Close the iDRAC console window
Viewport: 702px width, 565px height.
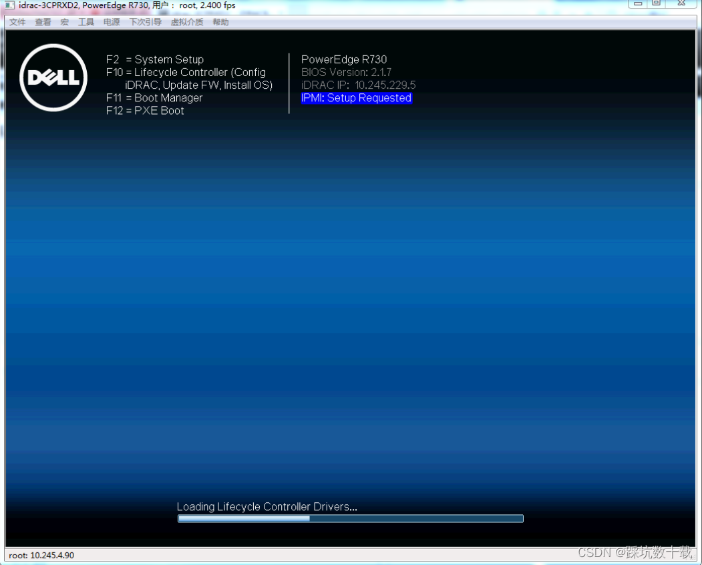(x=681, y=3)
